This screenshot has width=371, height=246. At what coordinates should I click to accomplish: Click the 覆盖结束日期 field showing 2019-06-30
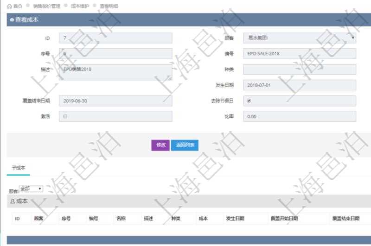[x=115, y=101]
